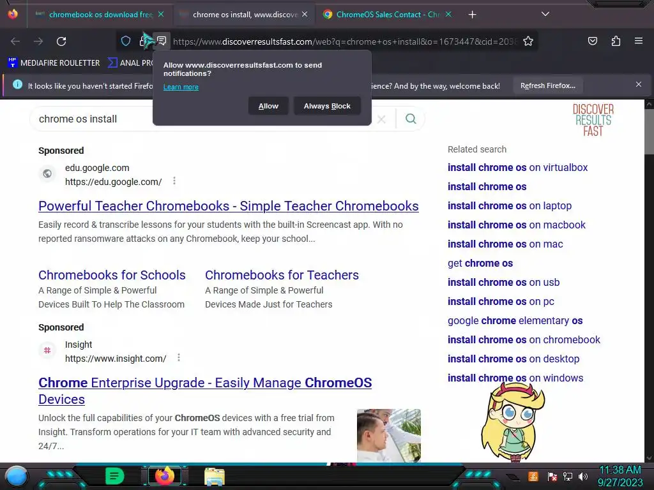Click the Action Center flag tray icon
This screenshot has height=490, width=654.
[552, 476]
